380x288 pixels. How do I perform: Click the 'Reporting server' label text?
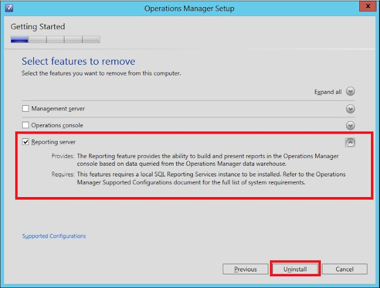(x=53, y=142)
